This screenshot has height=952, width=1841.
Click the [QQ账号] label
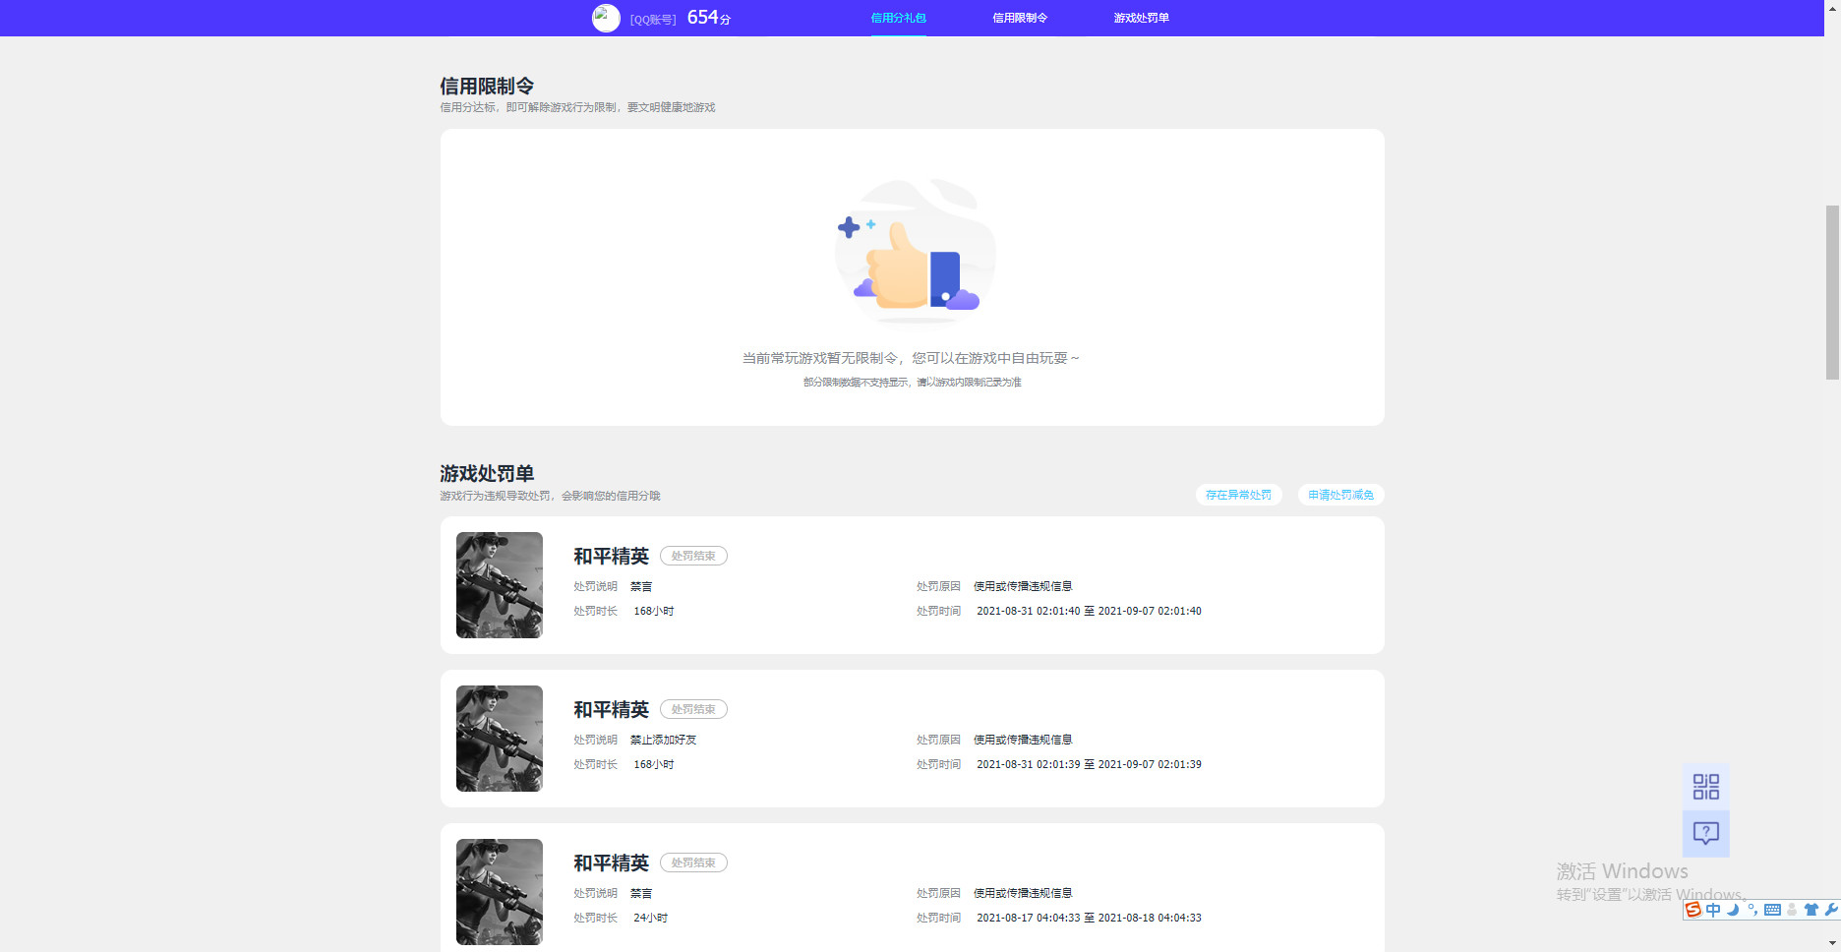[653, 20]
